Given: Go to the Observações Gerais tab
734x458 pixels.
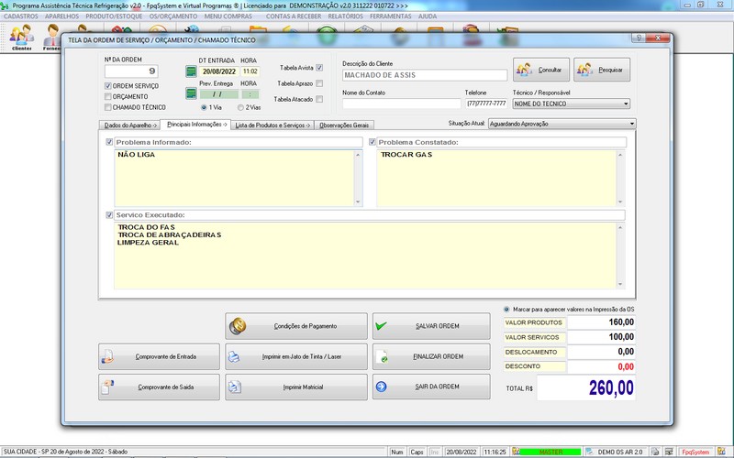Looking at the screenshot, I should pyautogui.click(x=345, y=125).
